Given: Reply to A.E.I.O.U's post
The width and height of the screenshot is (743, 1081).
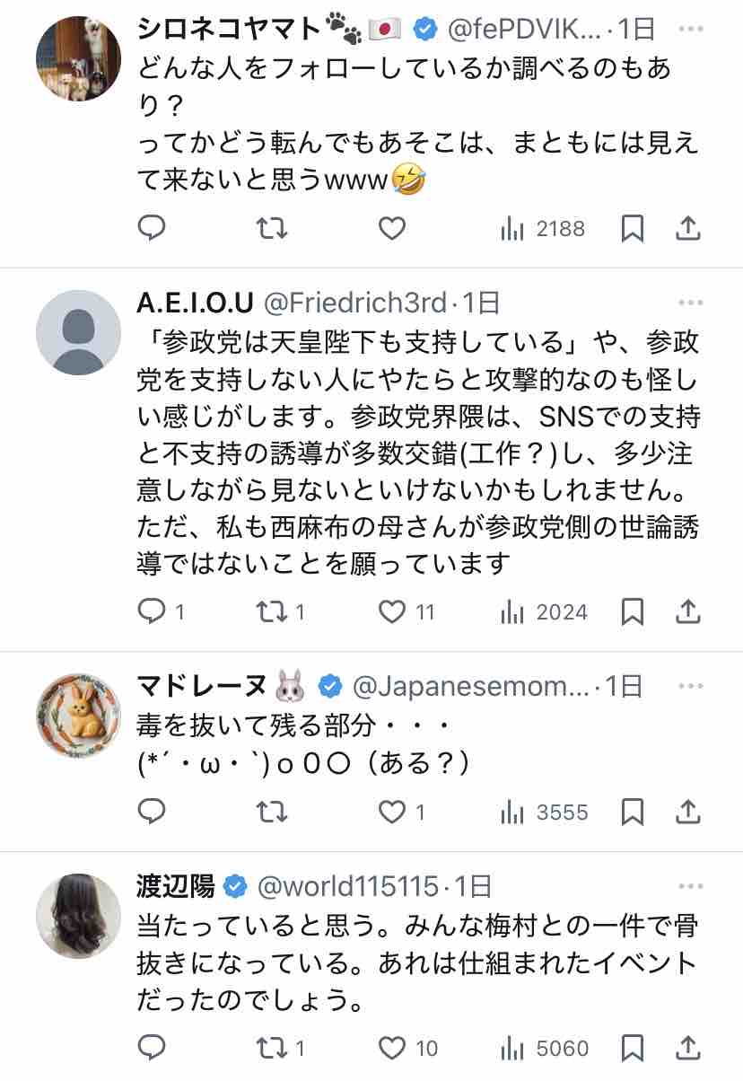Looking at the screenshot, I should (152, 612).
